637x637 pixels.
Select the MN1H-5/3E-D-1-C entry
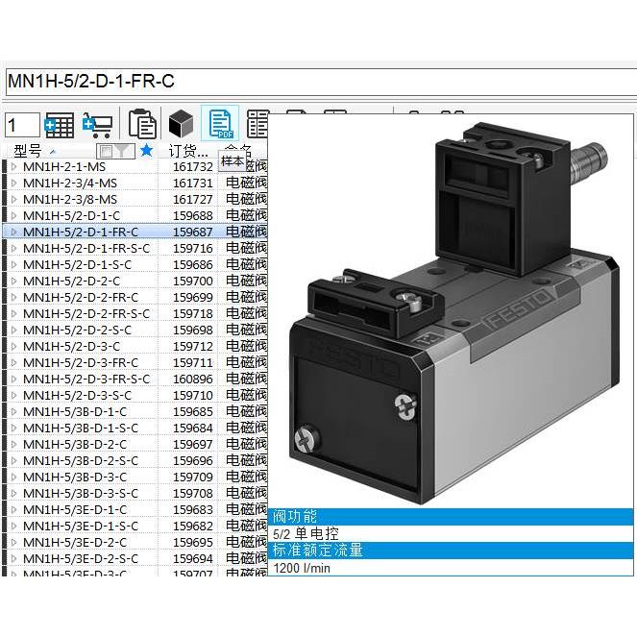tap(75, 509)
